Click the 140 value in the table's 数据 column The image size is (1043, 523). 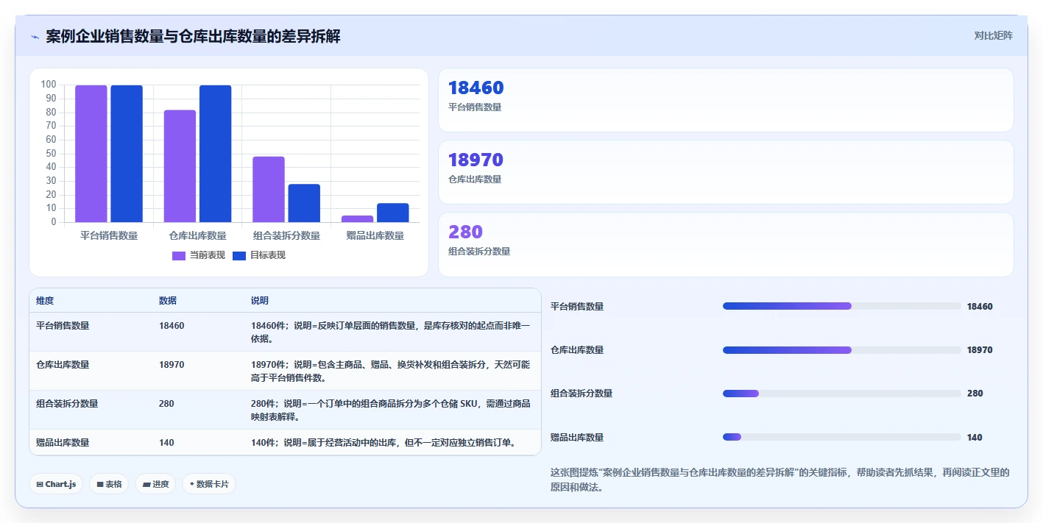(x=166, y=442)
